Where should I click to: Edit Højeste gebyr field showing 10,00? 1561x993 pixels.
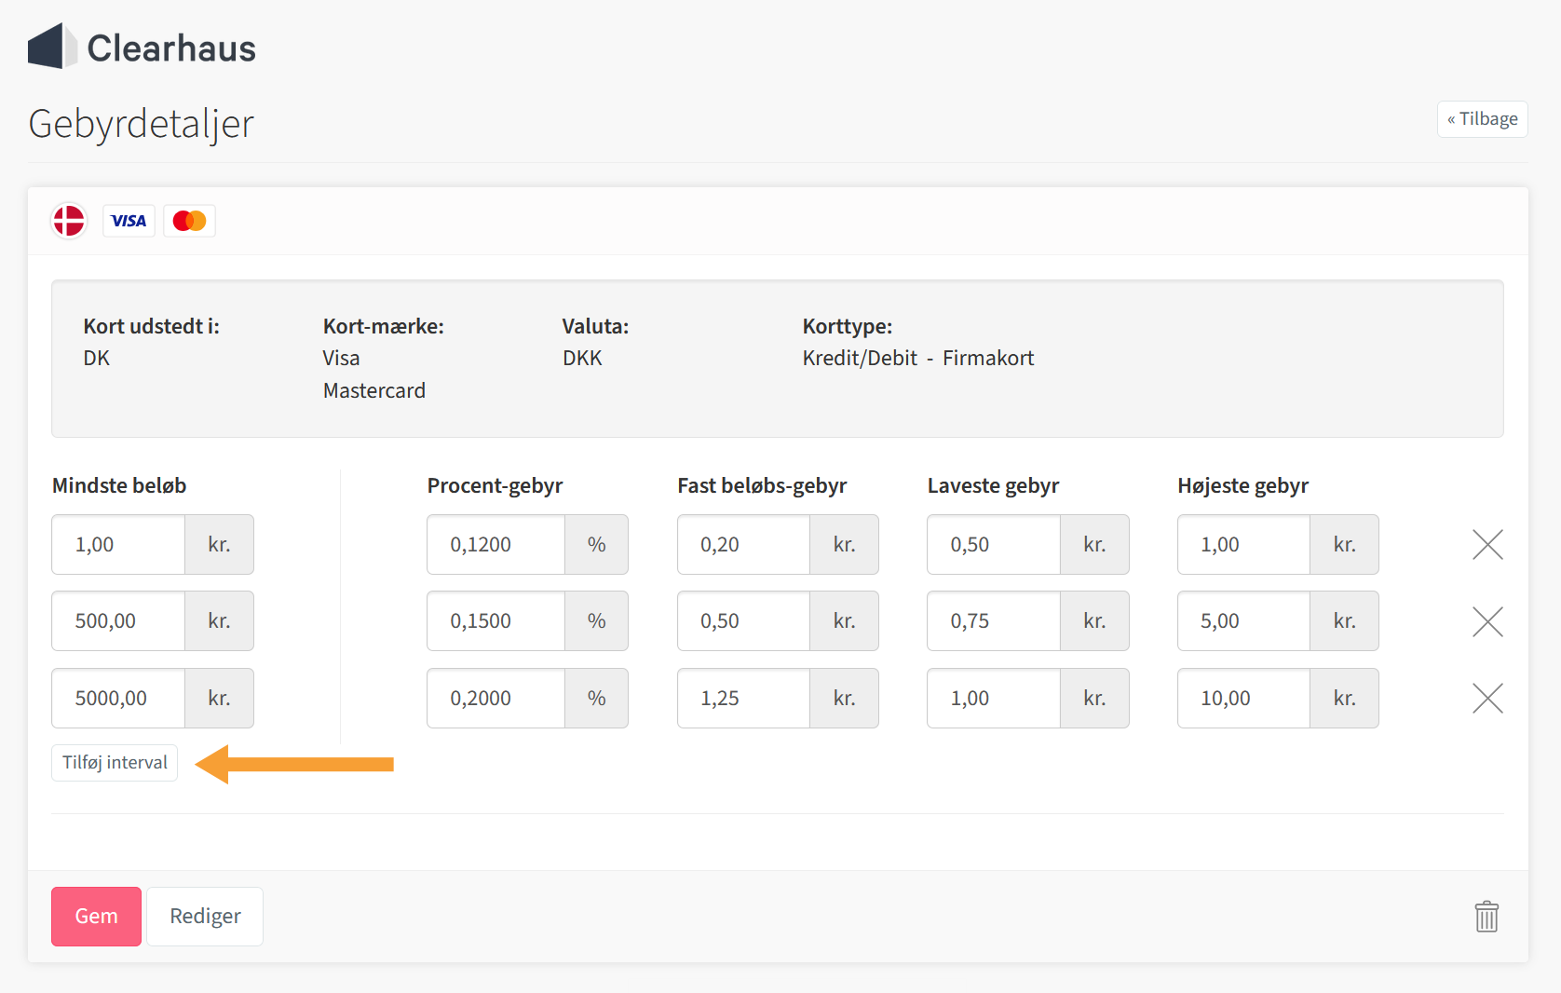coord(1243,698)
